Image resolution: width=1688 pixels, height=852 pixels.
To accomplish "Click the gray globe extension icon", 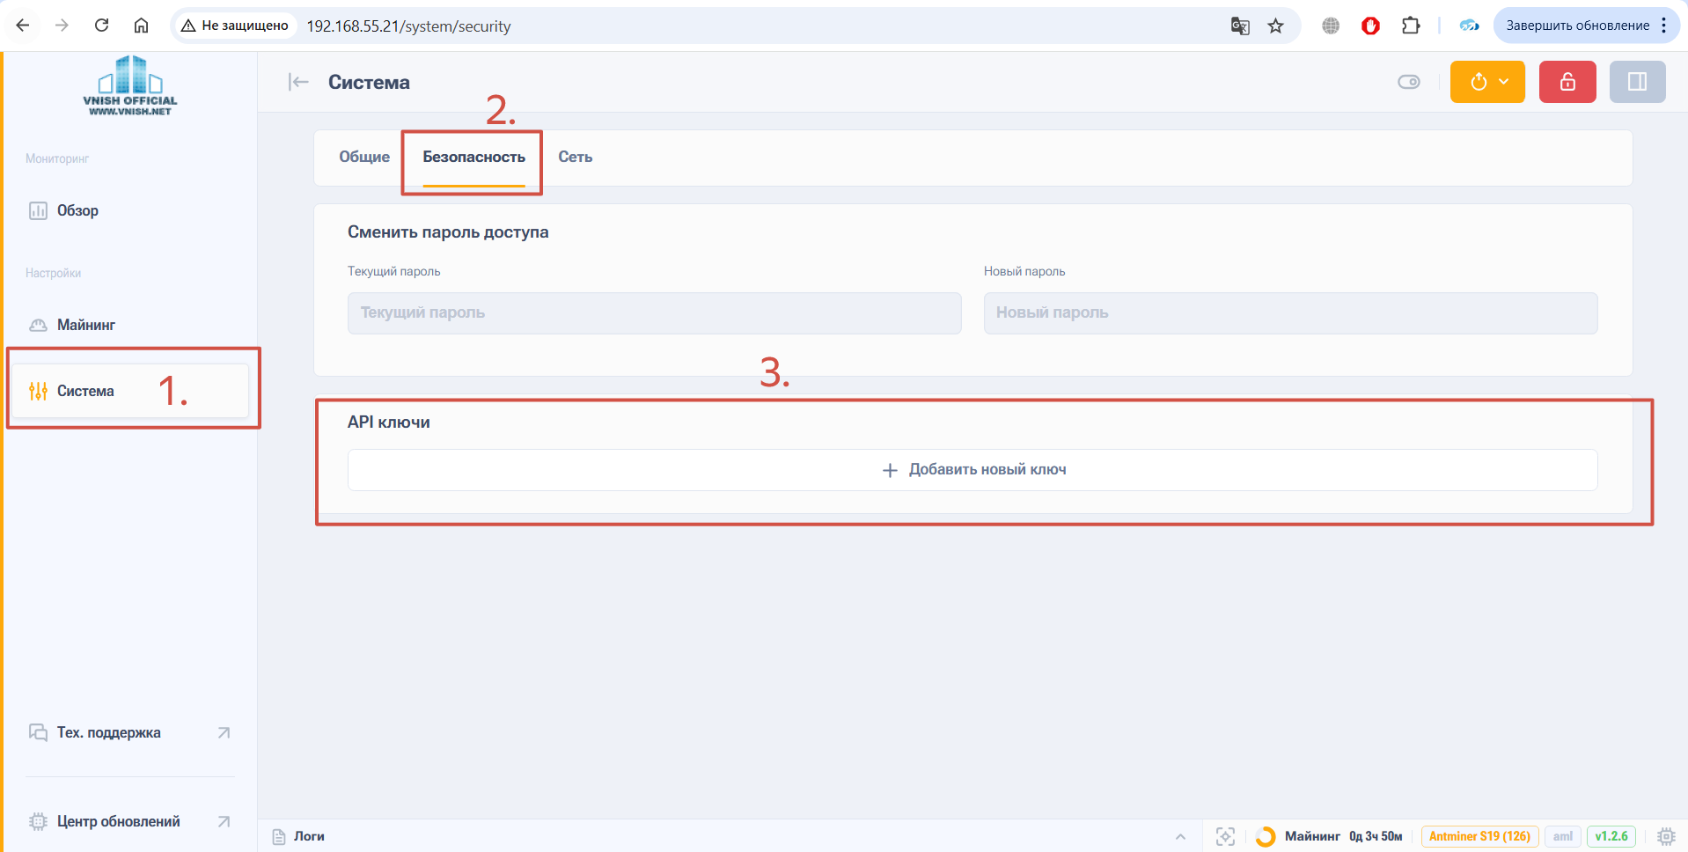I will coord(1331,26).
